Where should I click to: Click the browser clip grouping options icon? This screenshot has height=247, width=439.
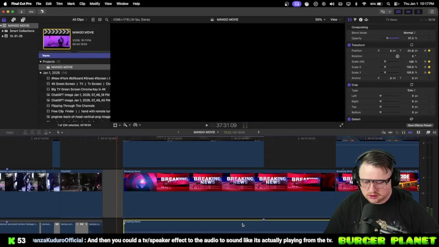pyautogui.click(x=100, y=20)
